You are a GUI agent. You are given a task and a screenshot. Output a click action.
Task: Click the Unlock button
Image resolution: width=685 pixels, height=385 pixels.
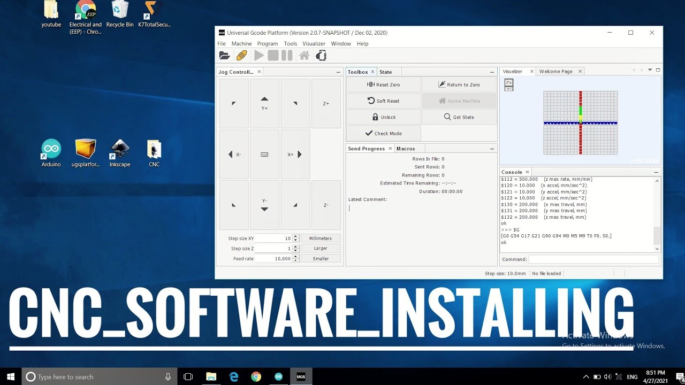(x=383, y=117)
